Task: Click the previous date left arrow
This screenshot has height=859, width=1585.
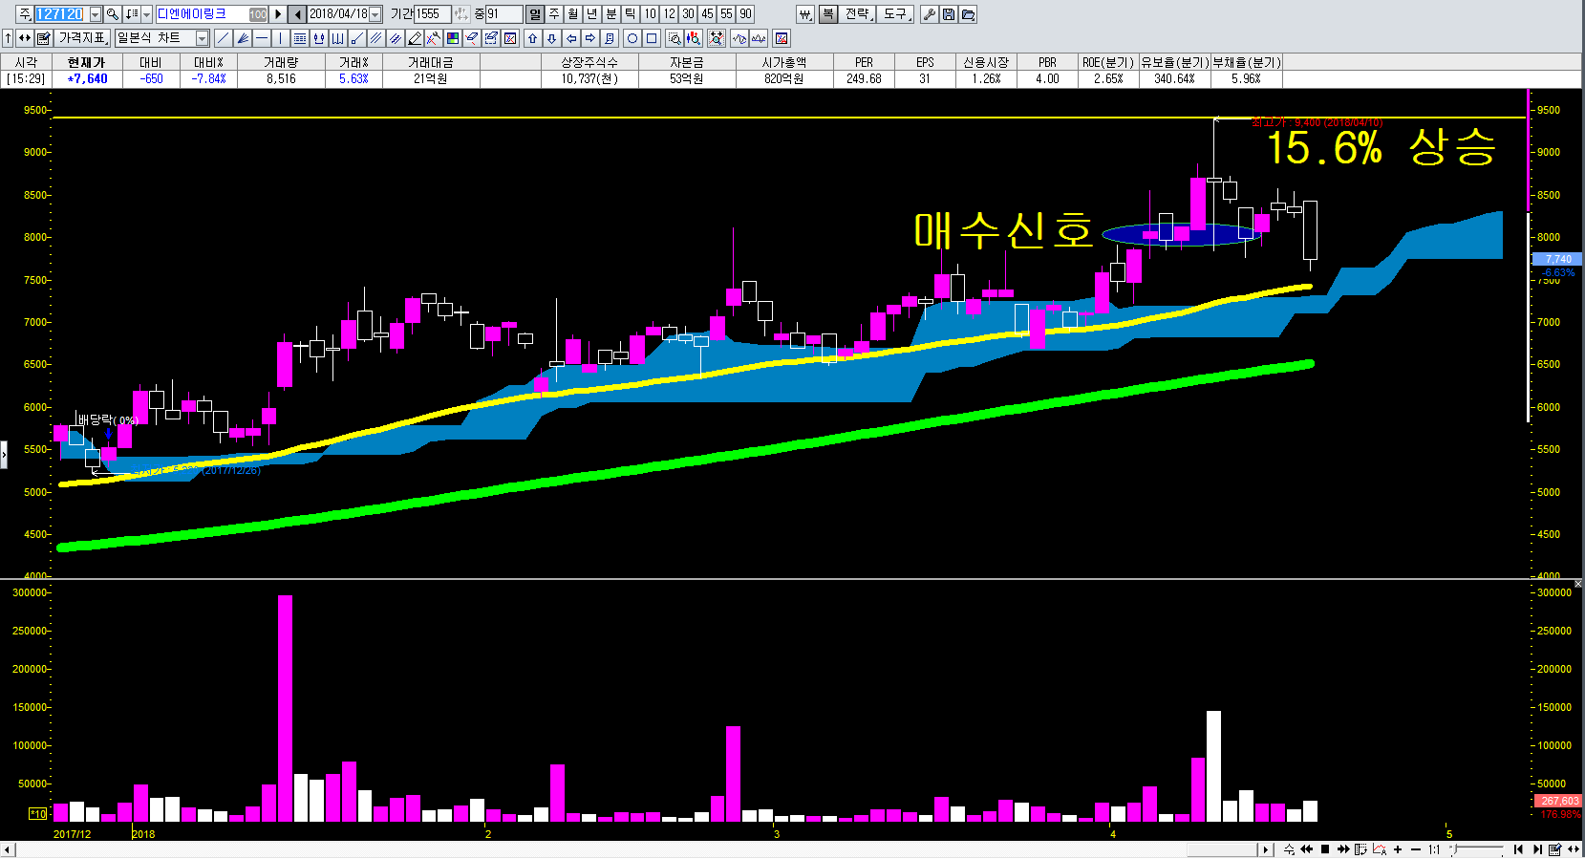Action: [x=297, y=14]
